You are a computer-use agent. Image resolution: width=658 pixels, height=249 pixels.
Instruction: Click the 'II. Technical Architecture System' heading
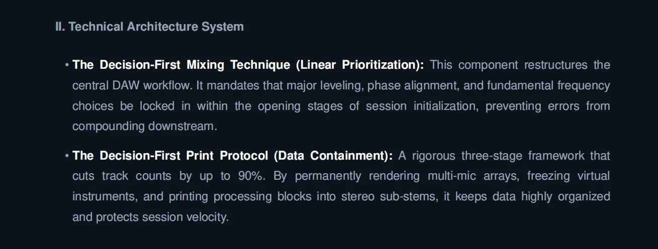(149, 27)
